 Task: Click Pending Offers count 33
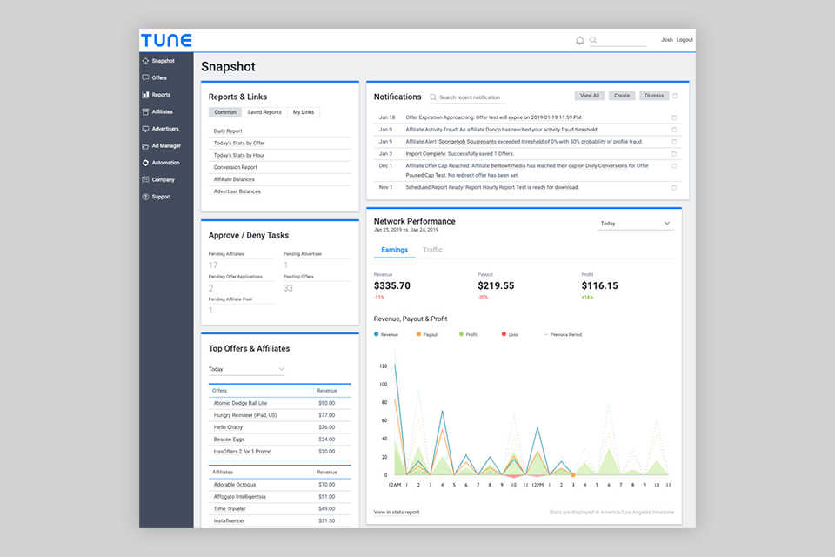[288, 288]
